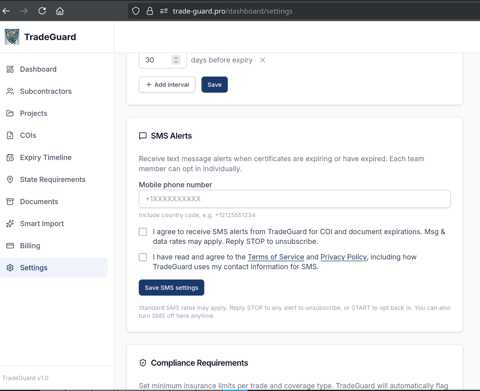480x391 pixels.
Task: Open the Terms of Service link
Action: pos(276,257)
